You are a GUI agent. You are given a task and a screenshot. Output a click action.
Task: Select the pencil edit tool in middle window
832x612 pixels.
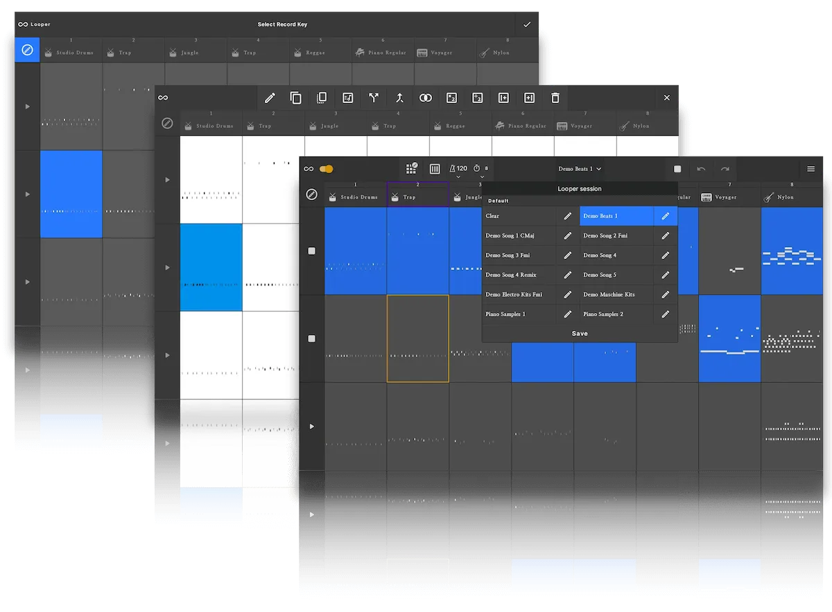coord(270,98)
